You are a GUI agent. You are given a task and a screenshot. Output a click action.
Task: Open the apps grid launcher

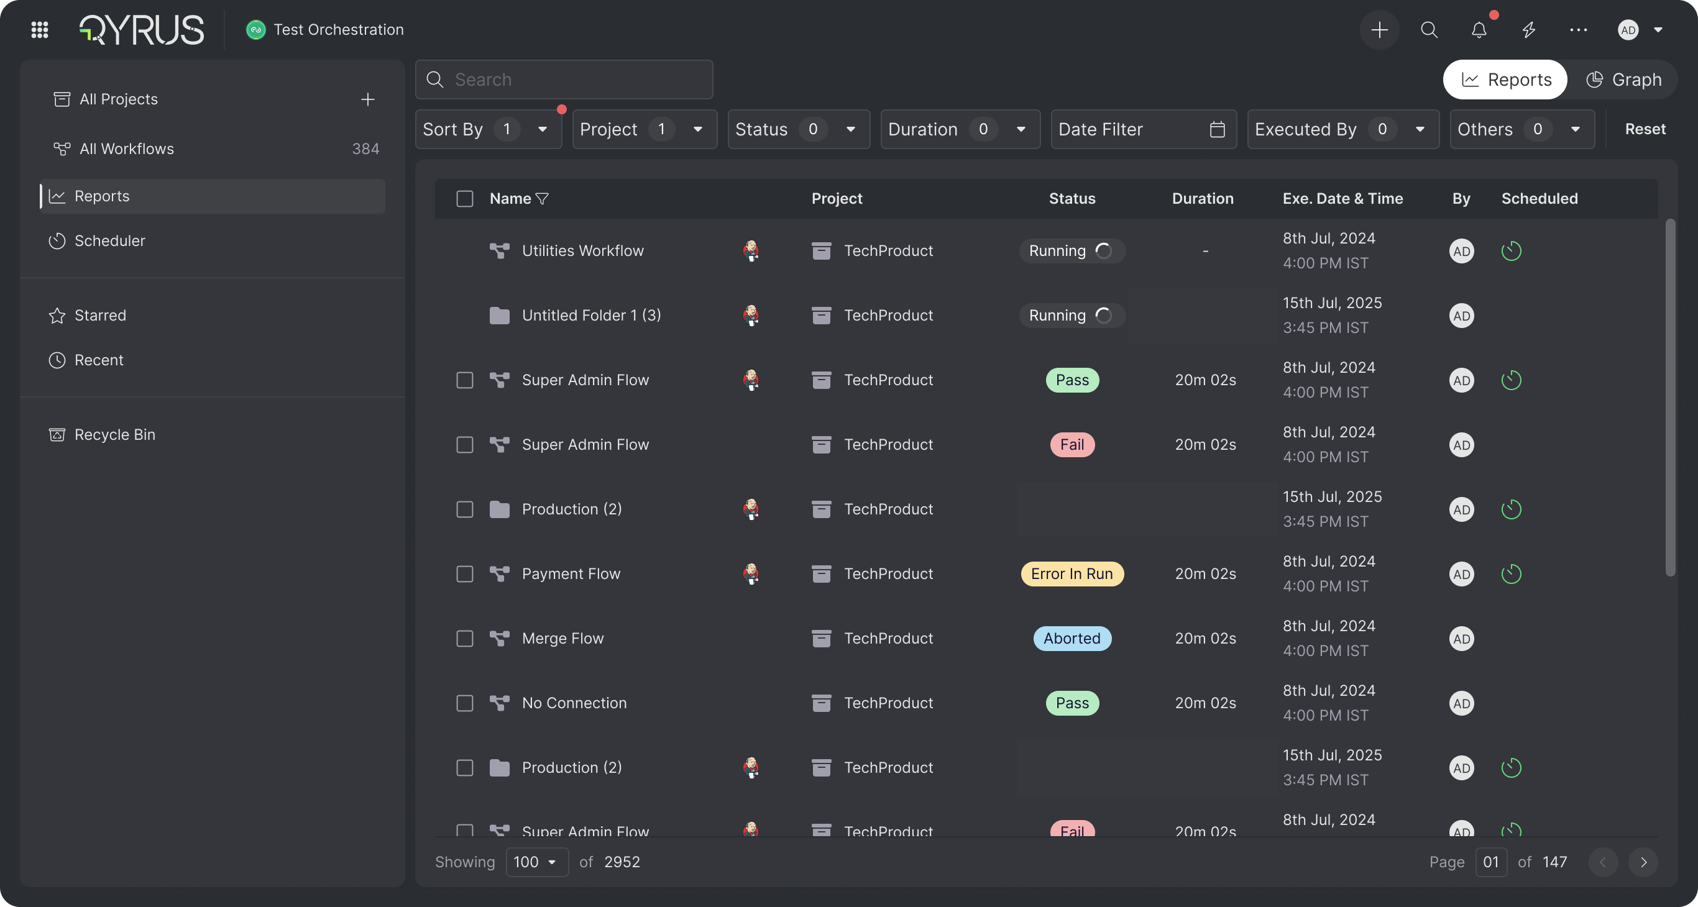(40, 30)
